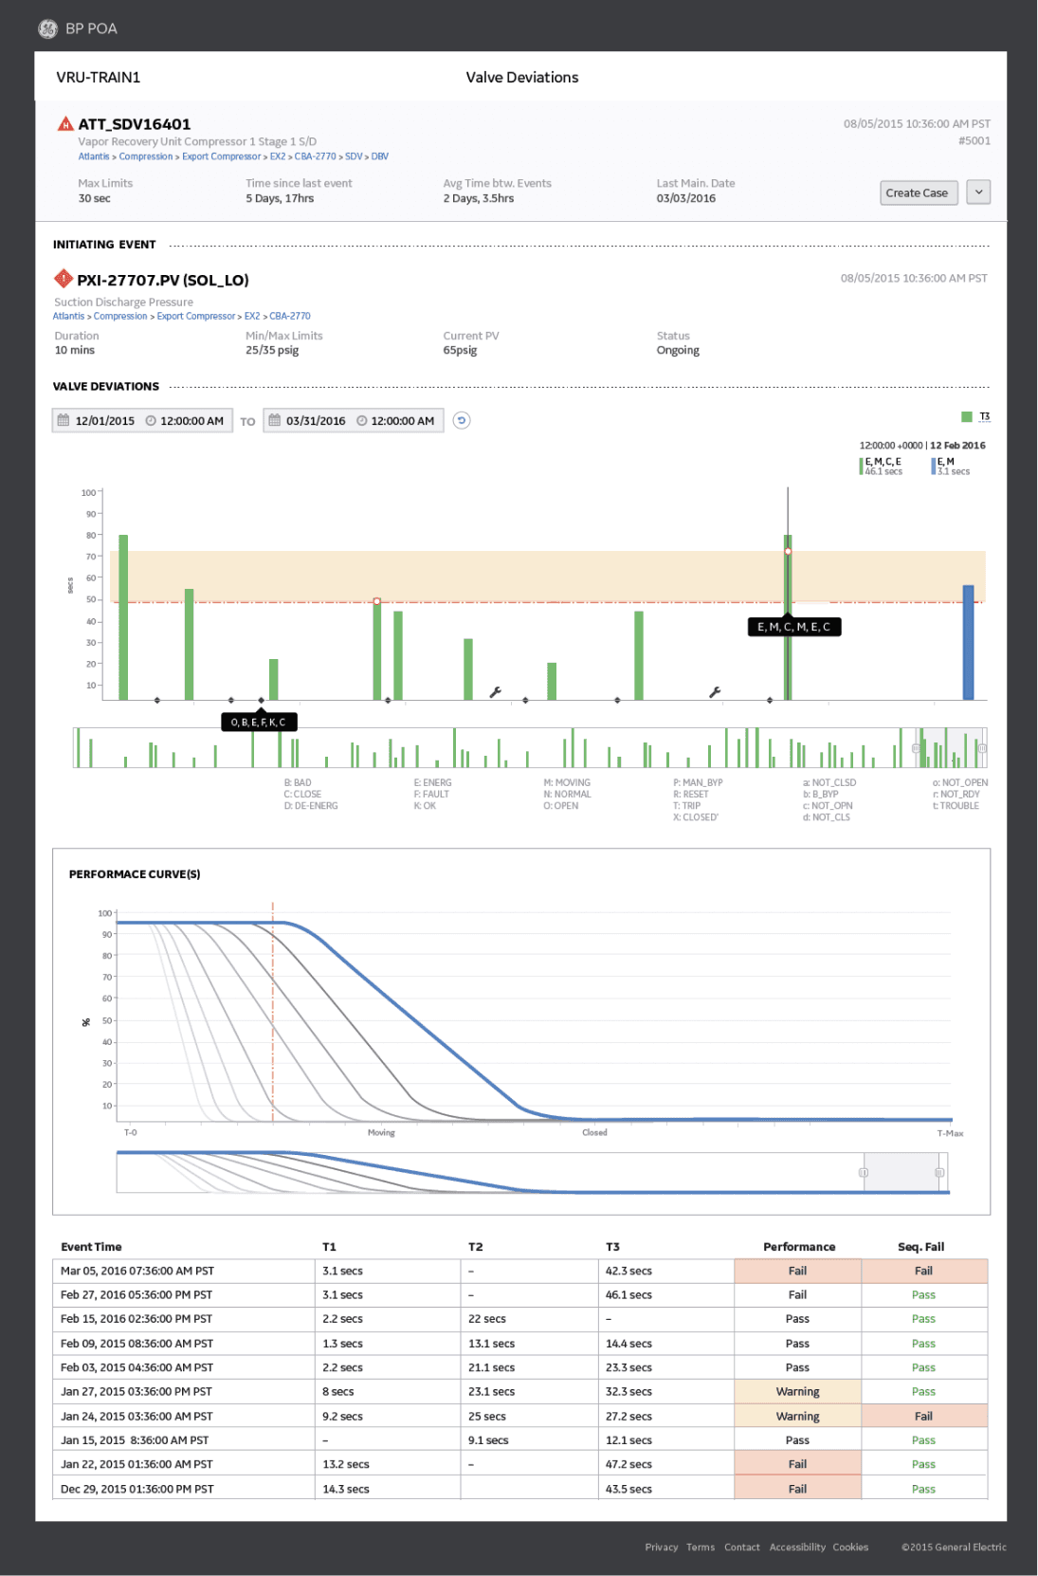Click the red diamond icon beside PXI-27707.PV
The image size is (1038, 1576).
(x=64, y=279)
